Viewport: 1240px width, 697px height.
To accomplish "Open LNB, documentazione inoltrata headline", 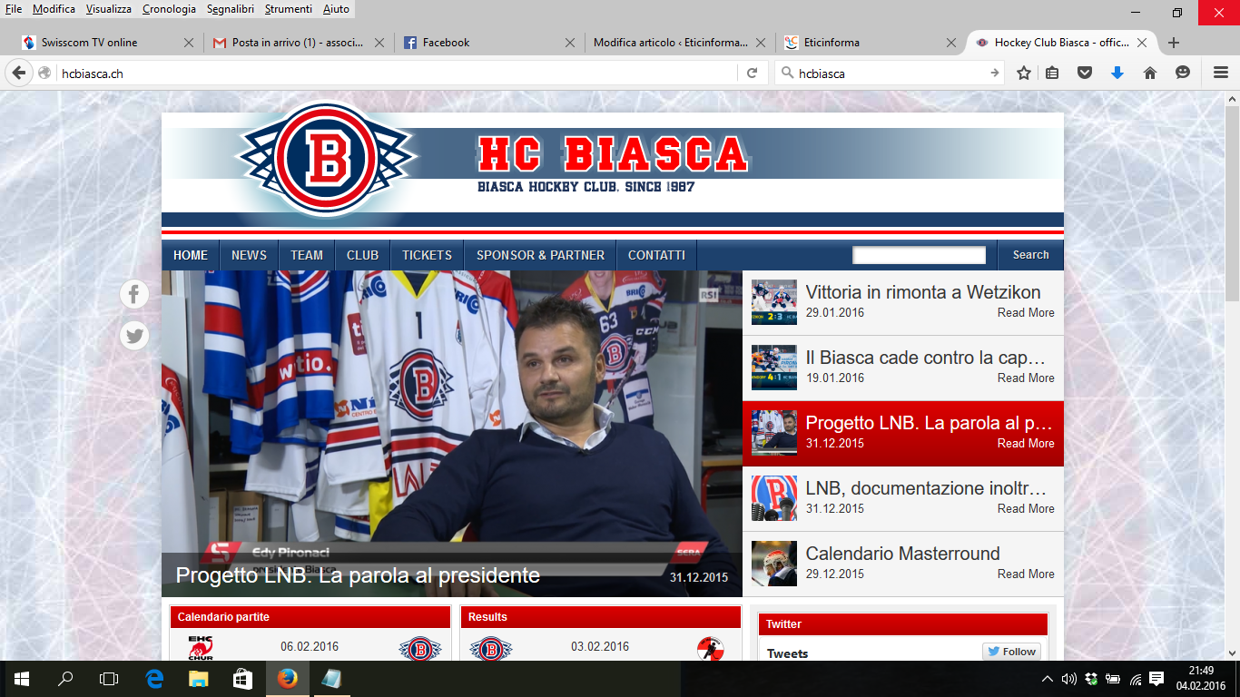I will pyautogui.click(x=926, y=488).
